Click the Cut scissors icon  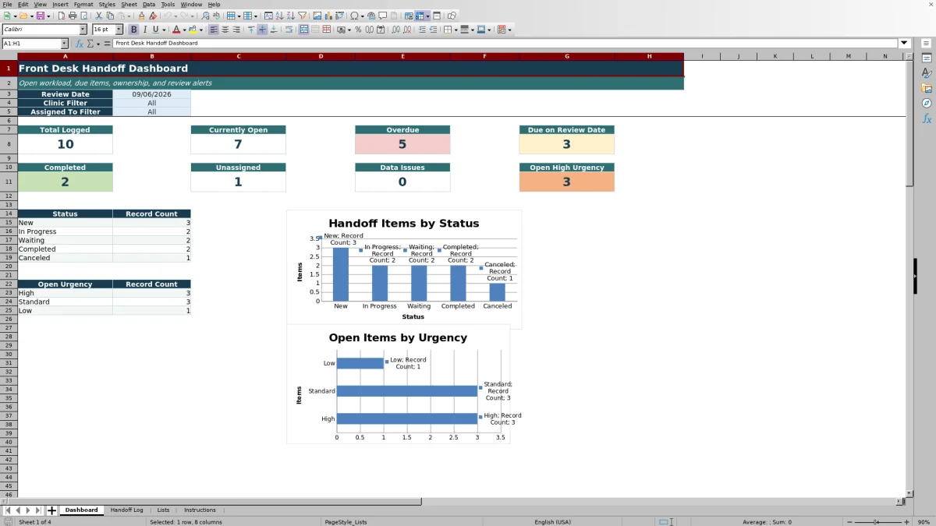click(x=99, y=16)
